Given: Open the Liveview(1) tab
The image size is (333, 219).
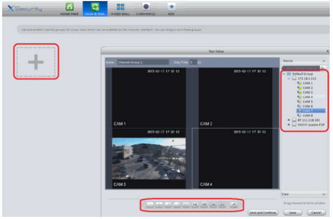Looking at the screenshot, I should click(x=146, y=9).
